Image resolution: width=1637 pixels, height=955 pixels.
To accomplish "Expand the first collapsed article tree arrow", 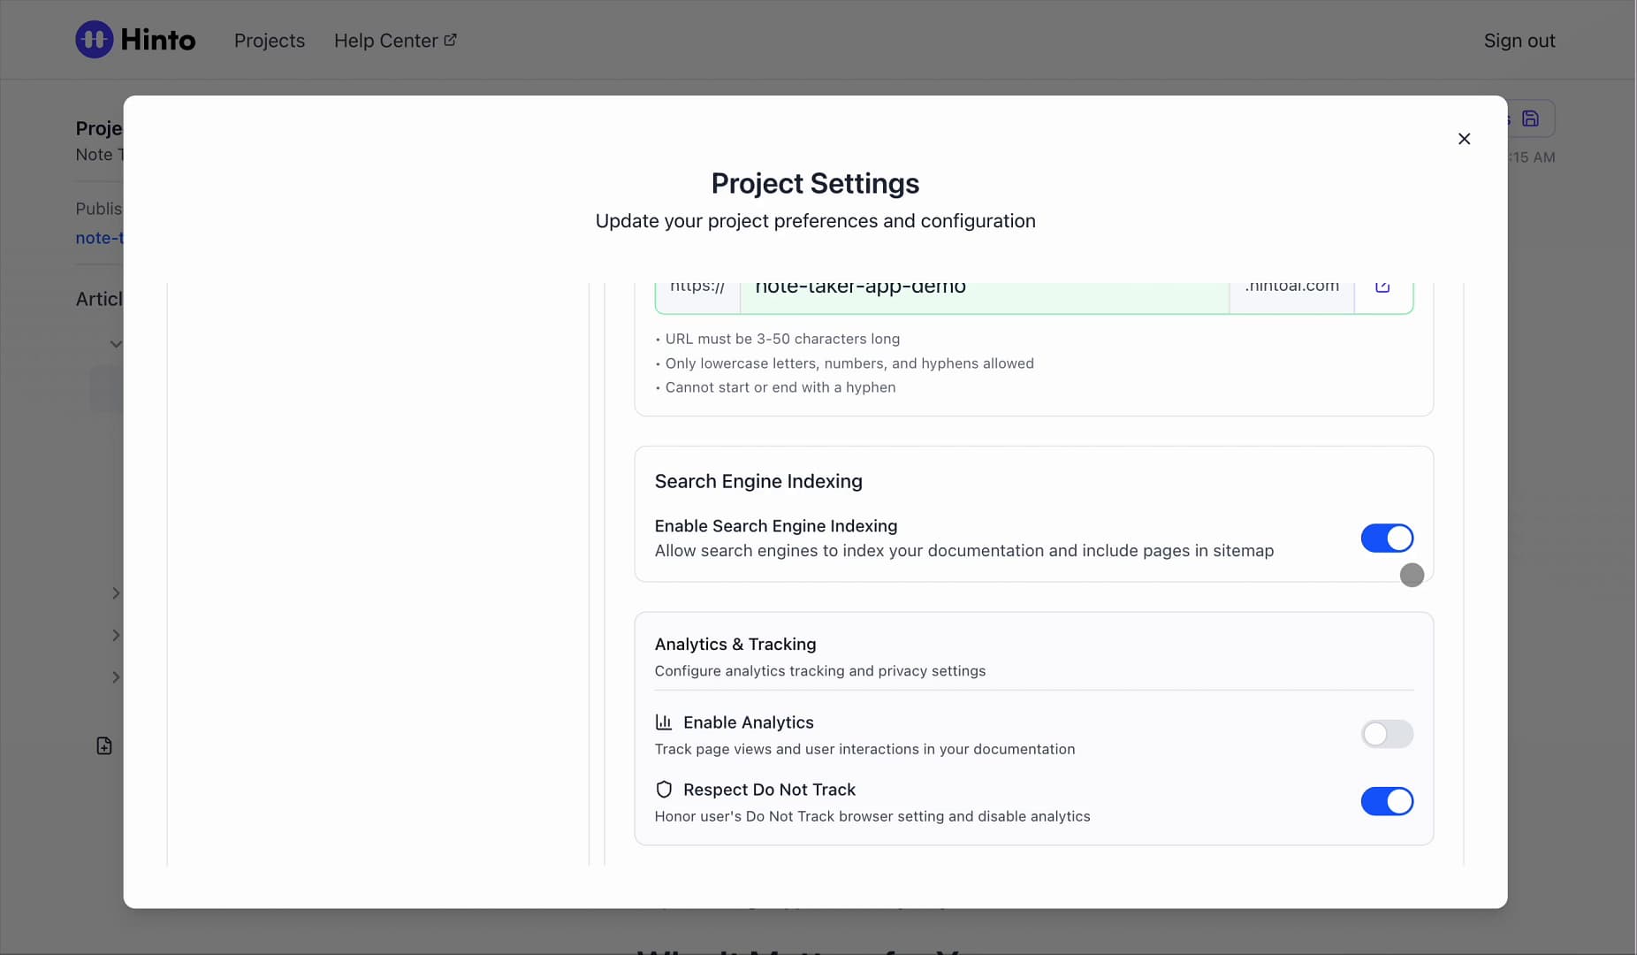I will (x=116, y=593).
